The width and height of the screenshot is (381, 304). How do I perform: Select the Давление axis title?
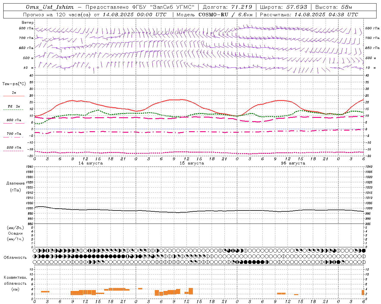(15, 183)
